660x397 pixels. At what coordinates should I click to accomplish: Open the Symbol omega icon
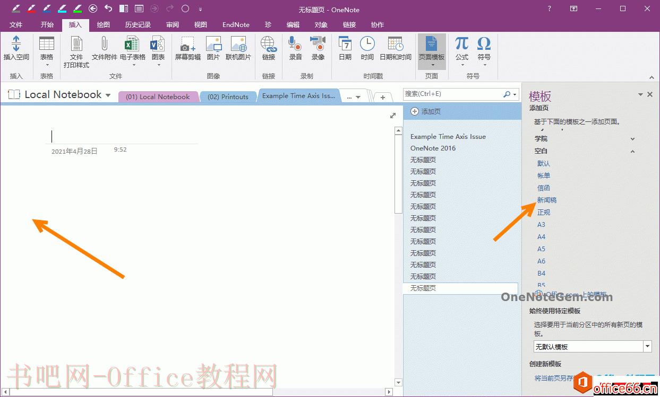[484, 51]
